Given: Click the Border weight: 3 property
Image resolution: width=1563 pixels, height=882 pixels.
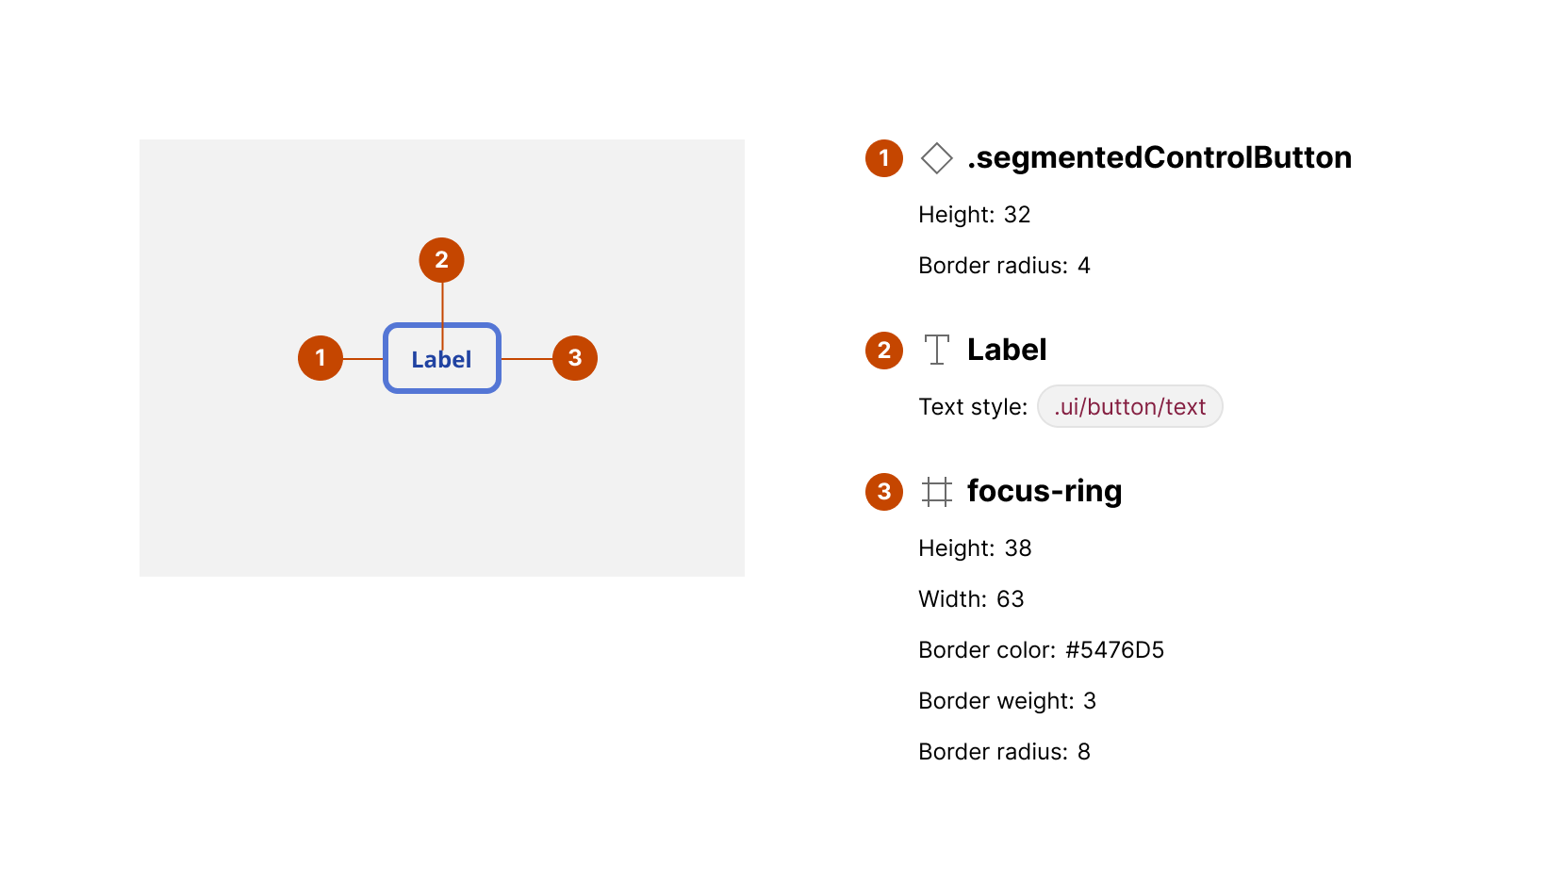Looking at the screenshot, I should (1007, 701).
